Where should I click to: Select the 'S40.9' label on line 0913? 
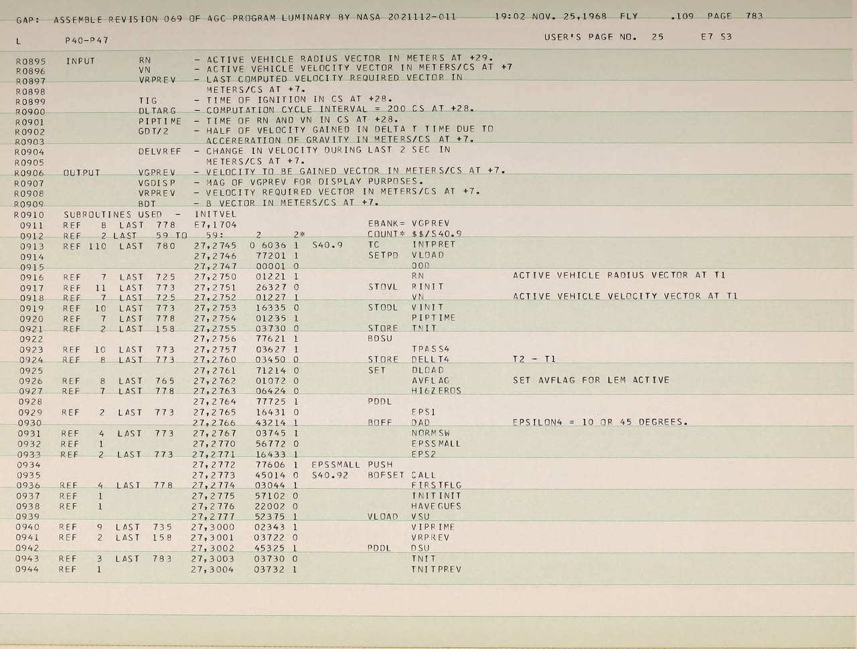(x=327, y=244)
